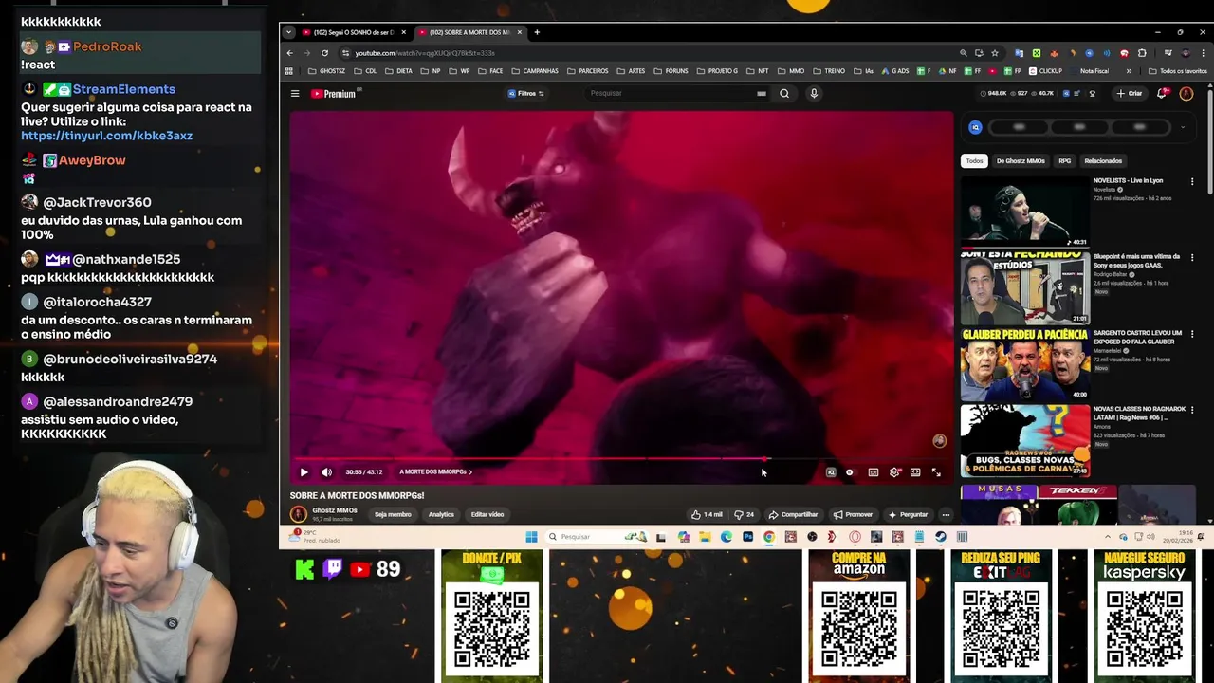Bookmark this page with the star icon
The width and height of the screenshot is (1214, 683).
[995, 53]
